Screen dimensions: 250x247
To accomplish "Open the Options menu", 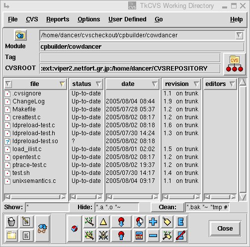I will (x=89, y=19).
